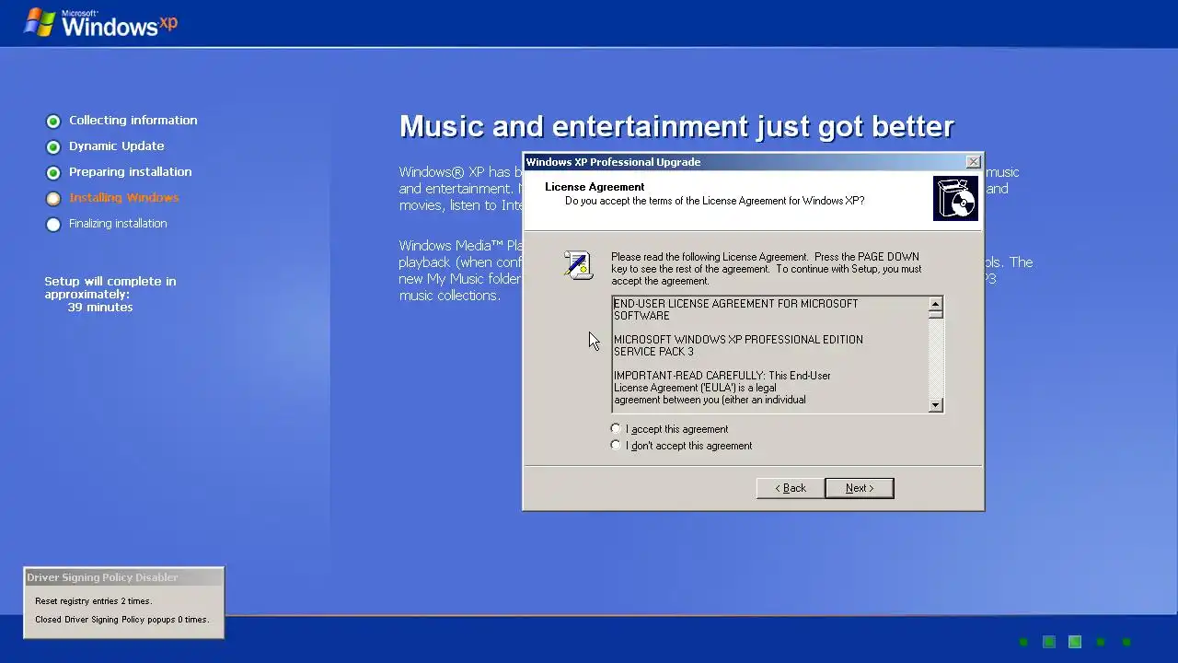Select "I accept this agreement" radio button

[616, 429]
